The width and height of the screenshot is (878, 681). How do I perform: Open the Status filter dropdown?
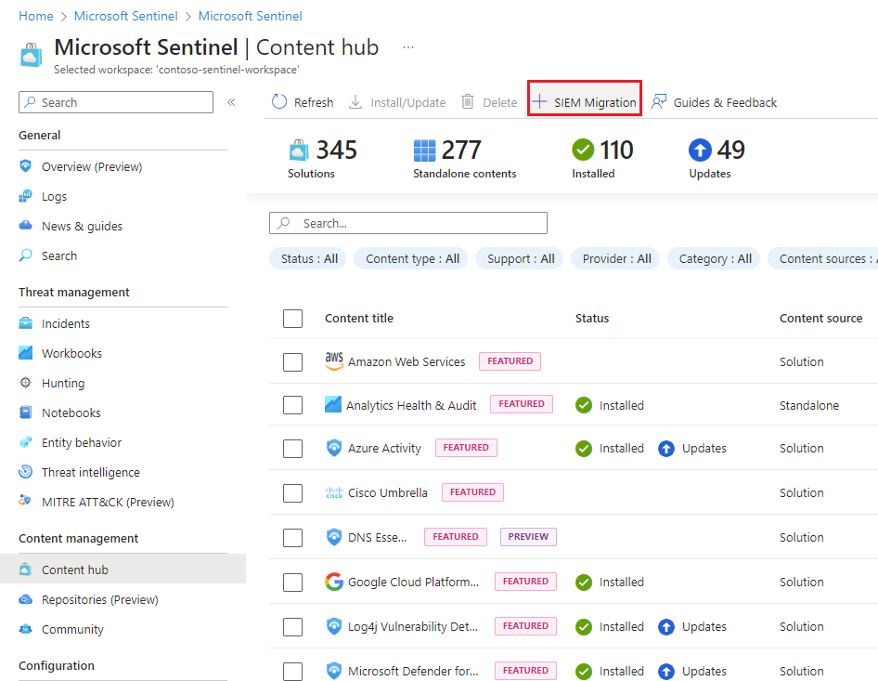tap(307, 258)
